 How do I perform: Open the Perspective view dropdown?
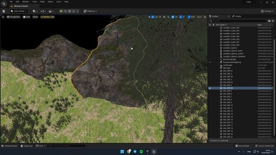click(13, 17)
